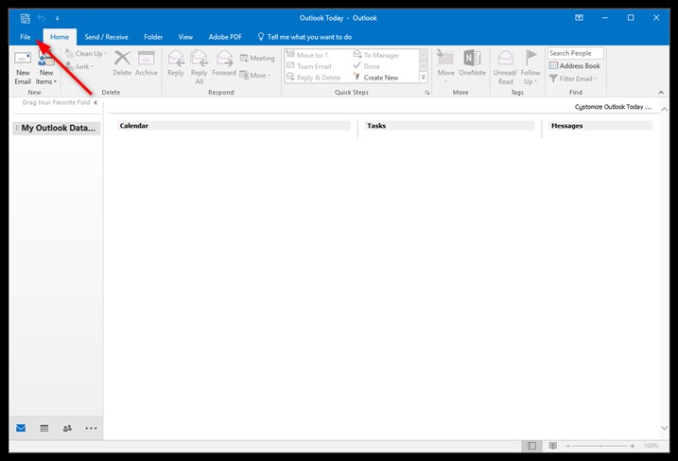Expand the My Outlook Data tree node
The image size is (678, 461).
(17, 128)
